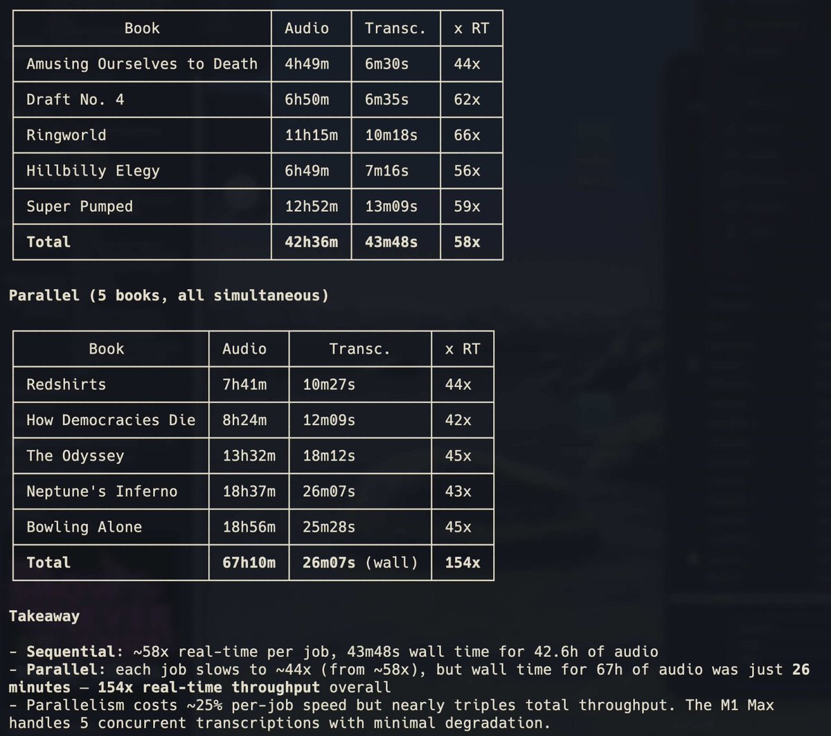Select 'How Democracies Die' row title

tap(111, 420)
